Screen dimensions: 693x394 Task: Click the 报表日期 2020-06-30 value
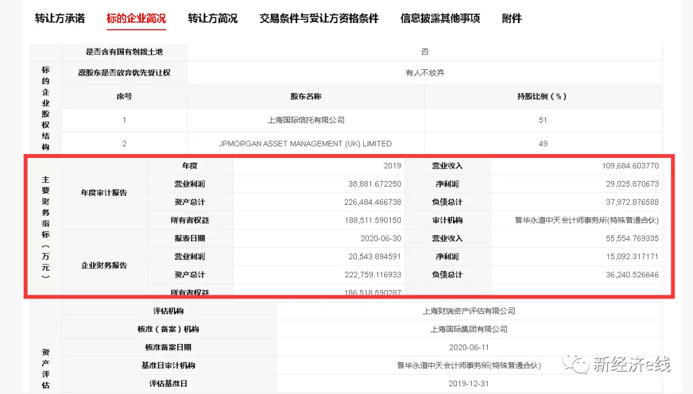(x=381, y=238)
